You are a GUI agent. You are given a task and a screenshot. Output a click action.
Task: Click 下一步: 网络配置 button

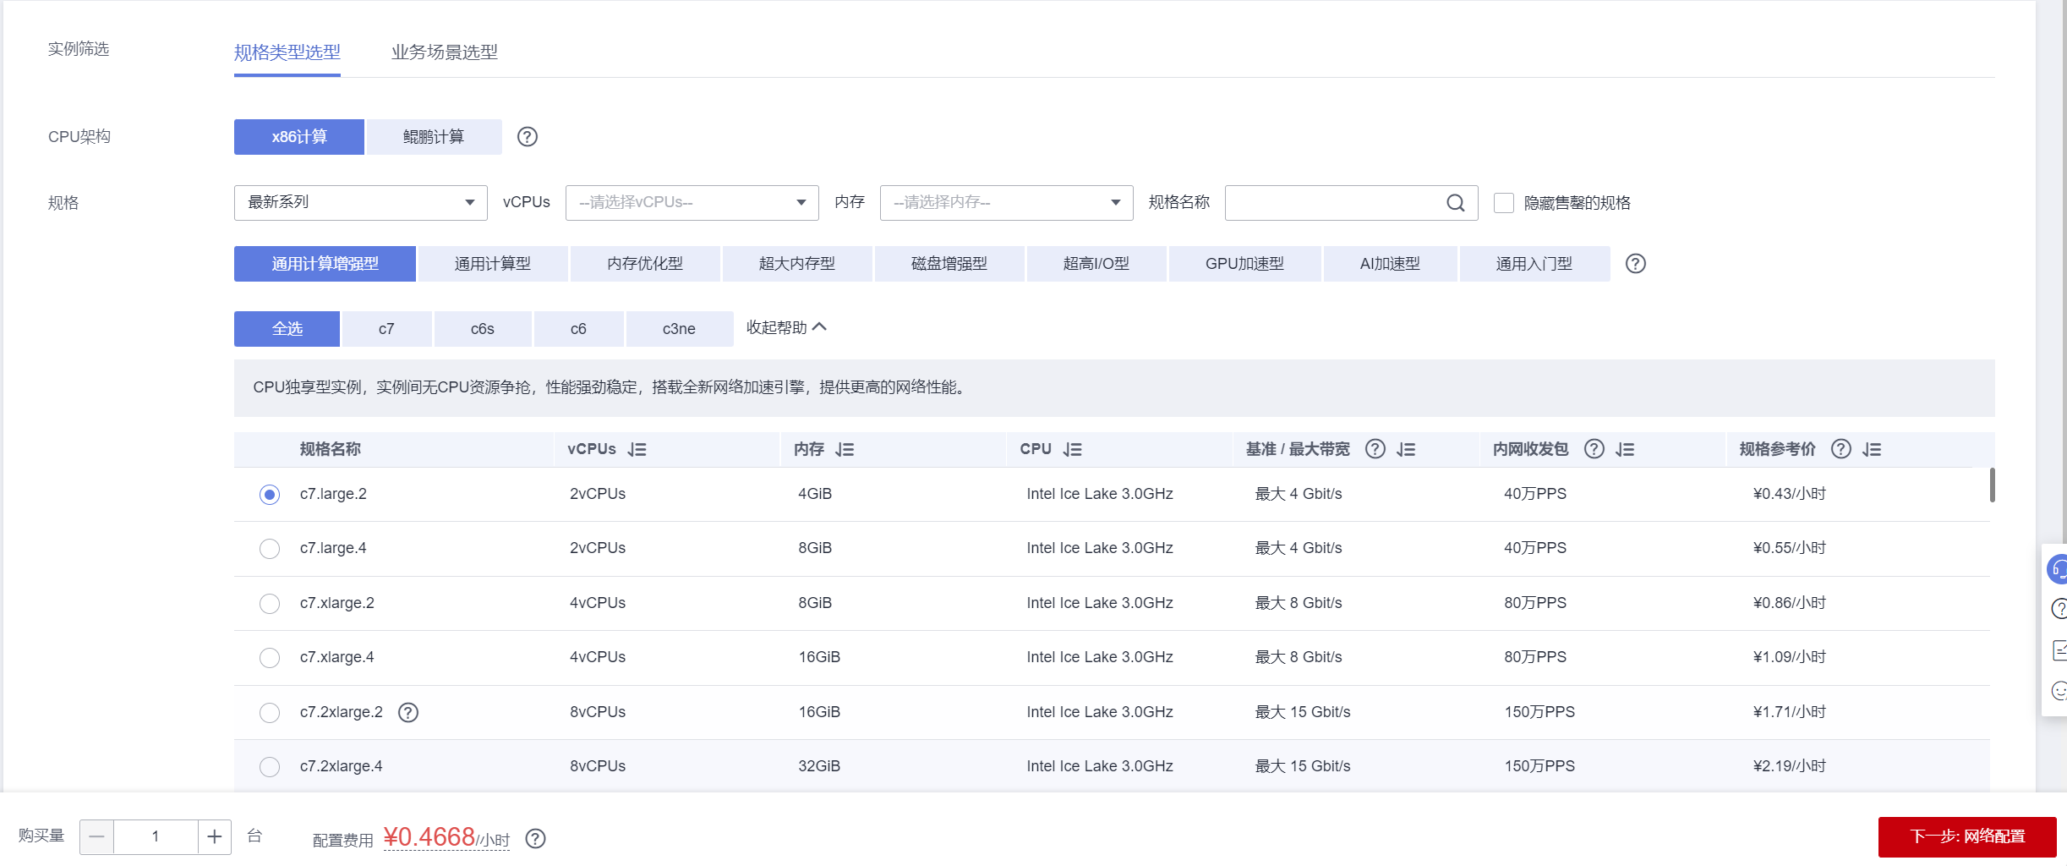click(x=1967, y=837)
